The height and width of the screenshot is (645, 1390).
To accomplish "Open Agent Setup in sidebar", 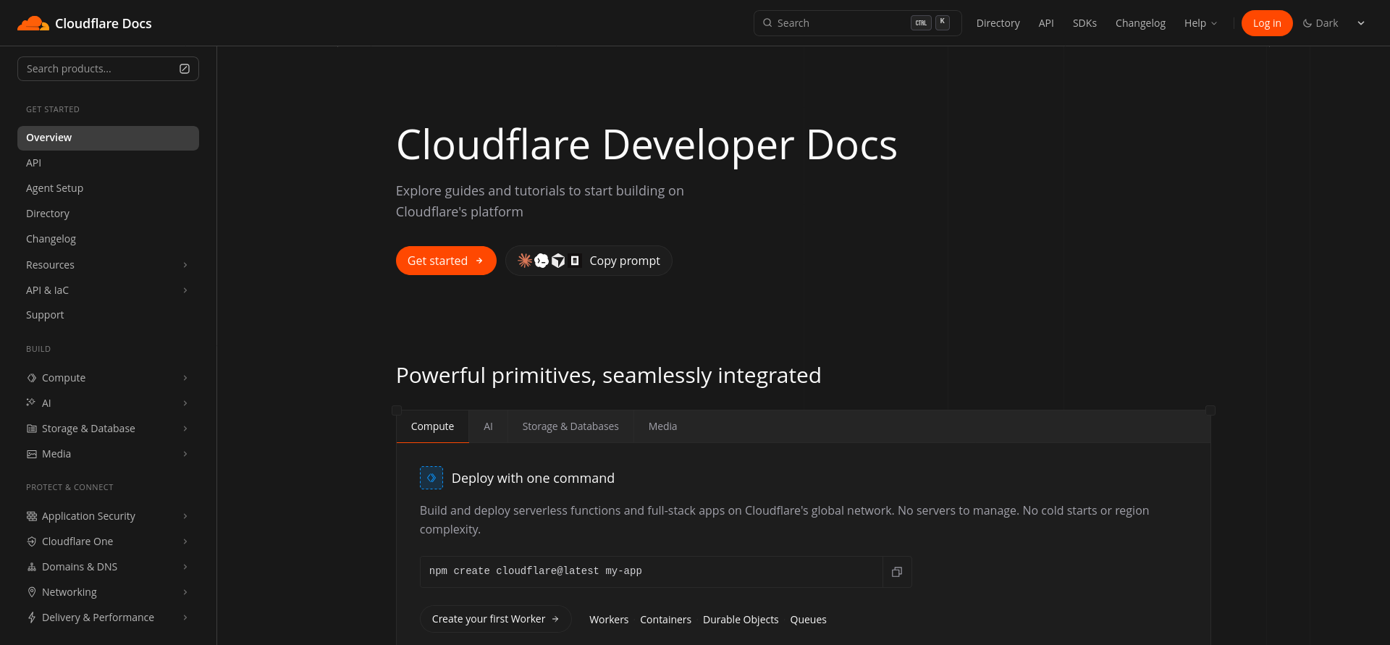I will click(x=108, y=188).
